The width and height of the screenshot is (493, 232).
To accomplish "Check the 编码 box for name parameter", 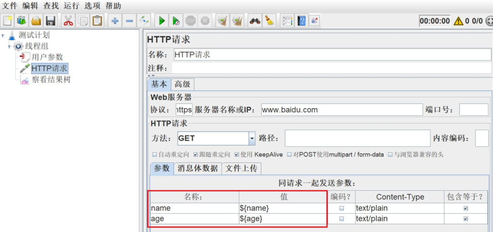I will coord(341,208).
